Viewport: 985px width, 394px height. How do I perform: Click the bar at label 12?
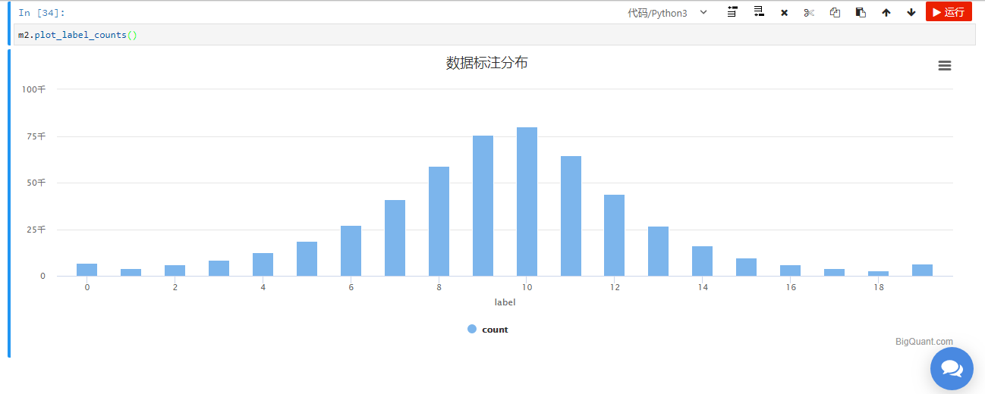click(x=614, y=235)
